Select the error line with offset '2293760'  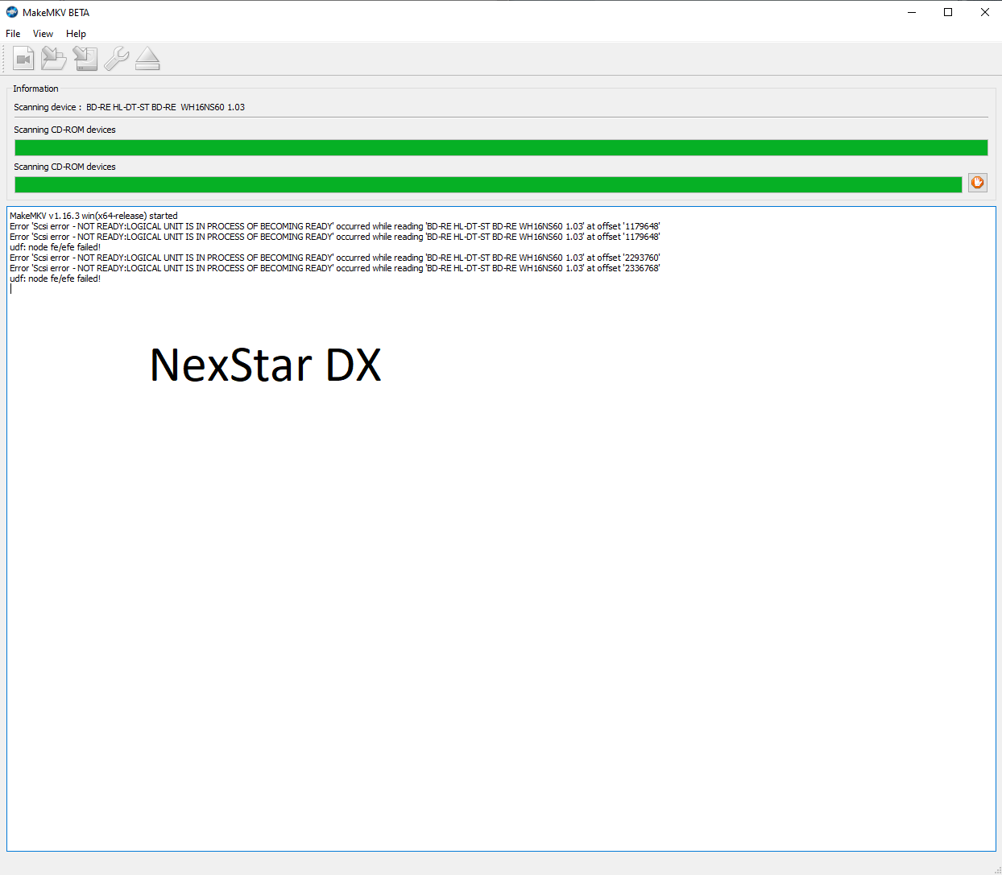click(x=334, y=258)
